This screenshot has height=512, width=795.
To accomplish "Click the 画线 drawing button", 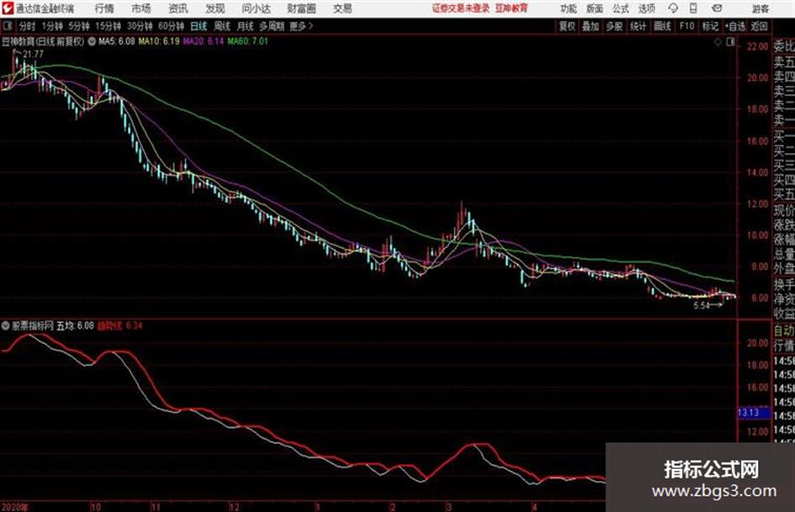I will coord(662,26).
